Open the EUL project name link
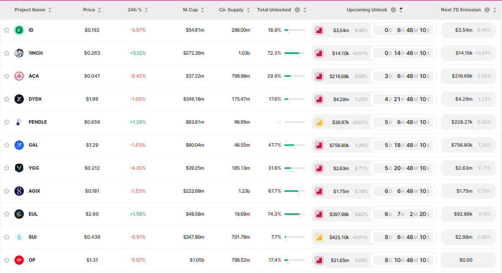 tap(33, 214)
